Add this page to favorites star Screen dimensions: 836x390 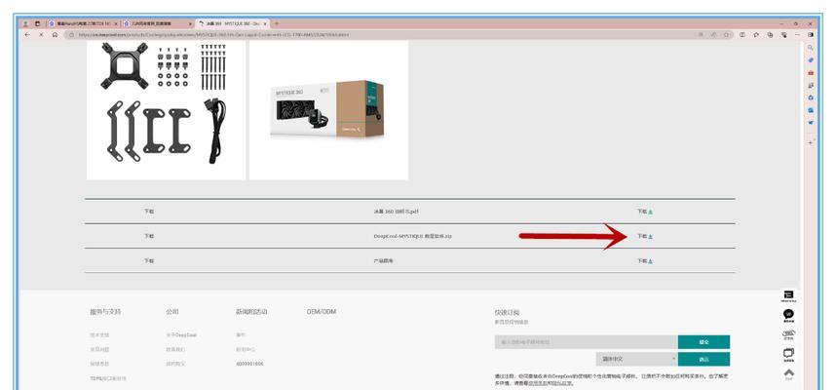[726, 35]
